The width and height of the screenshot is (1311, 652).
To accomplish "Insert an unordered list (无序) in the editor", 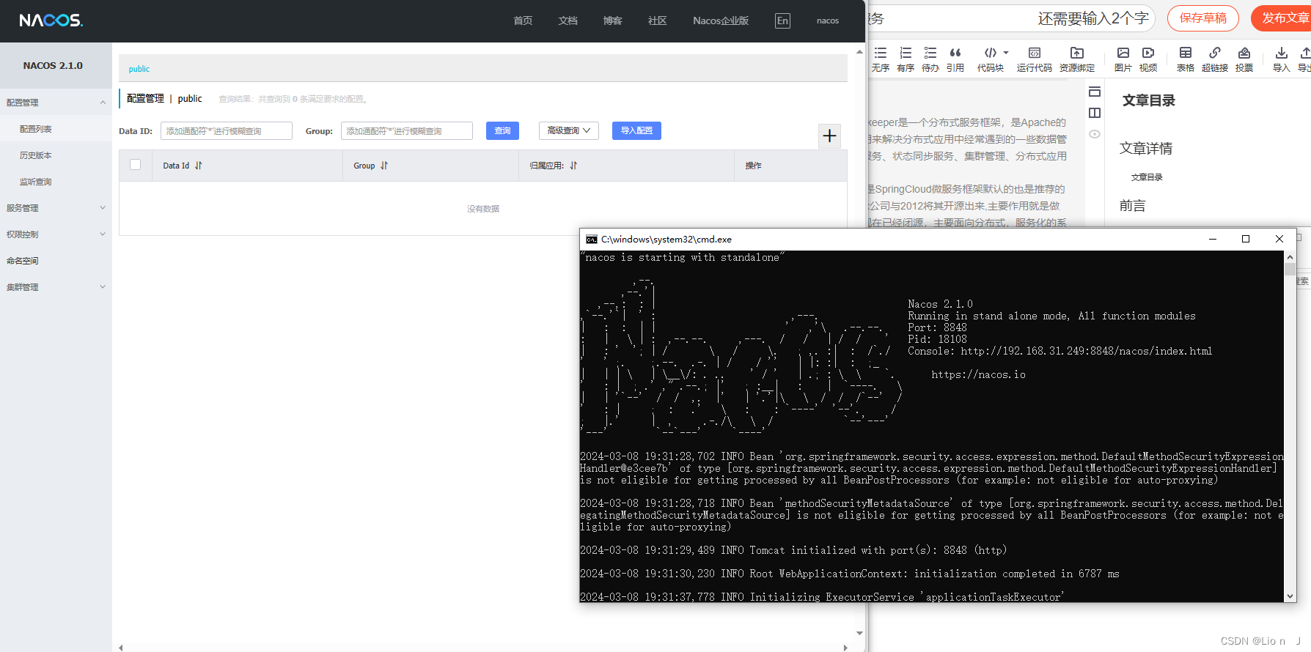I will click(881, 59).
